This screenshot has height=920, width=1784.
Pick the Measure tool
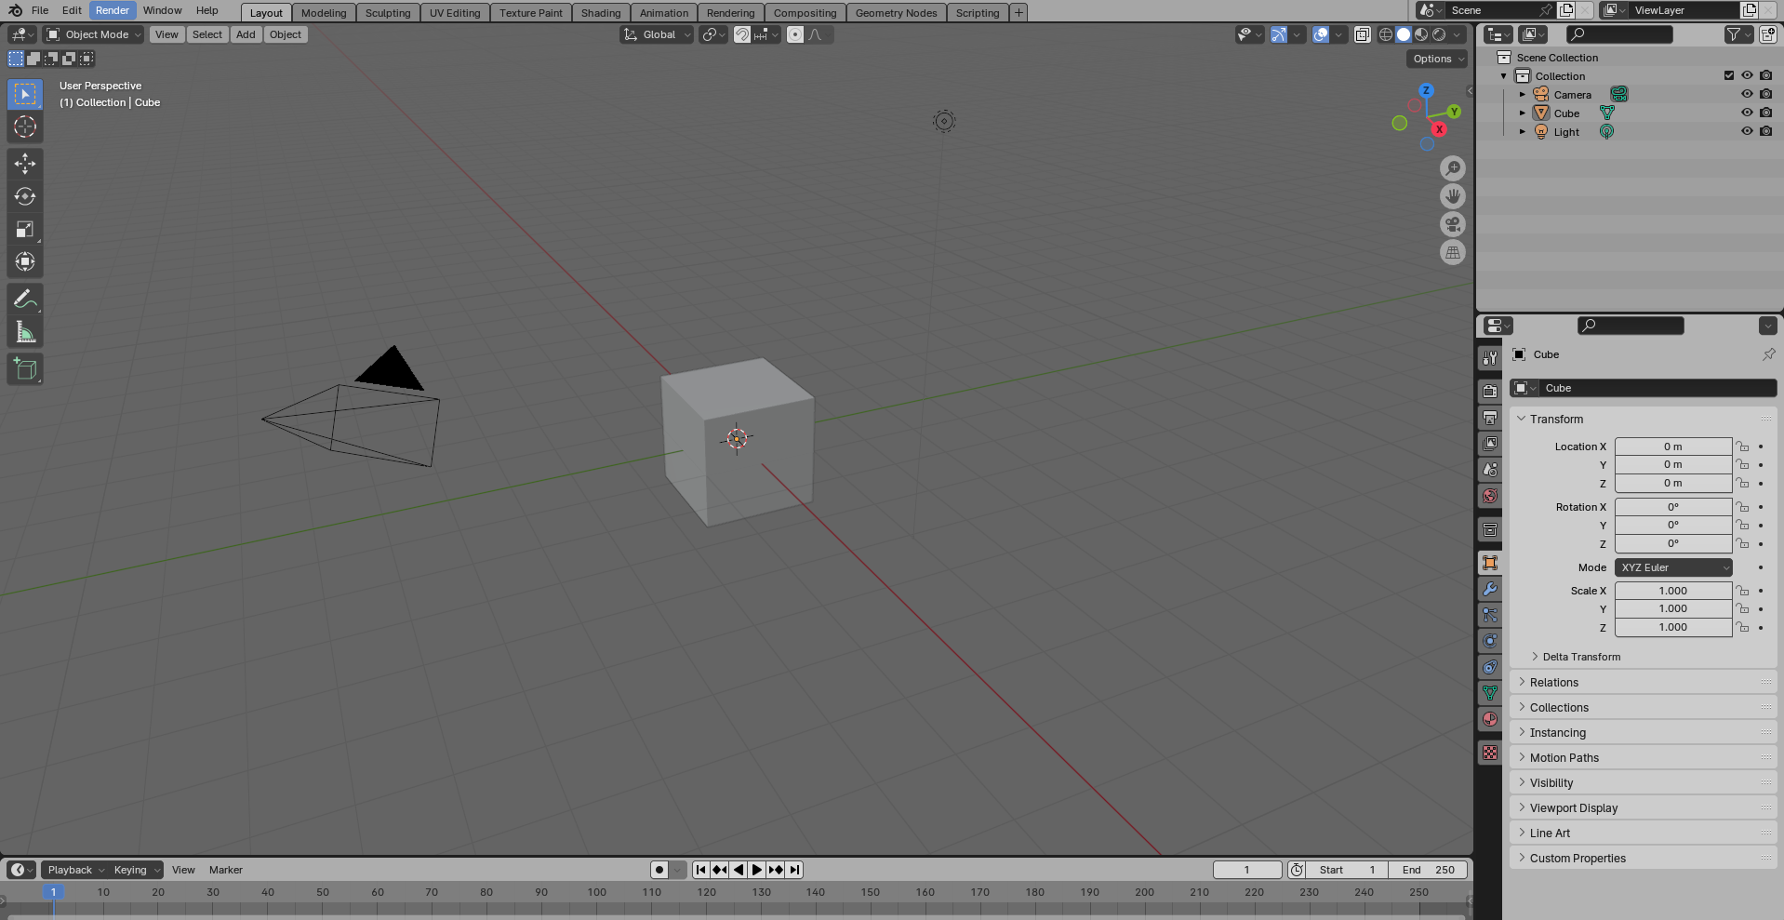point(25,330)
